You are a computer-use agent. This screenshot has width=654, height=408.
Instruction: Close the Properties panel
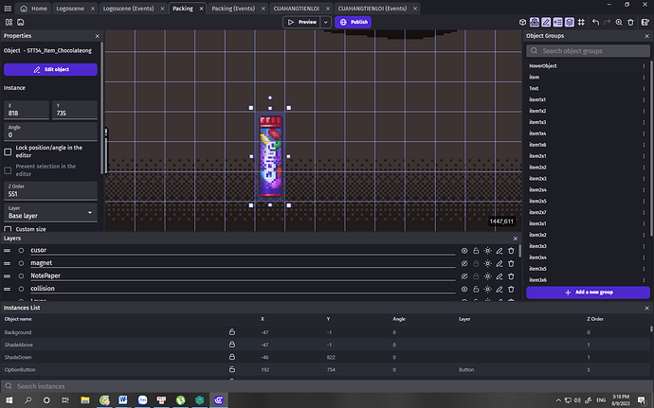(98, 36)
